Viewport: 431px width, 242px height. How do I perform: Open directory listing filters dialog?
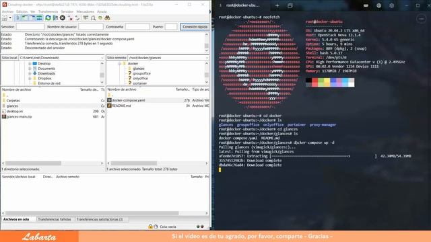(x=86, y=18)
